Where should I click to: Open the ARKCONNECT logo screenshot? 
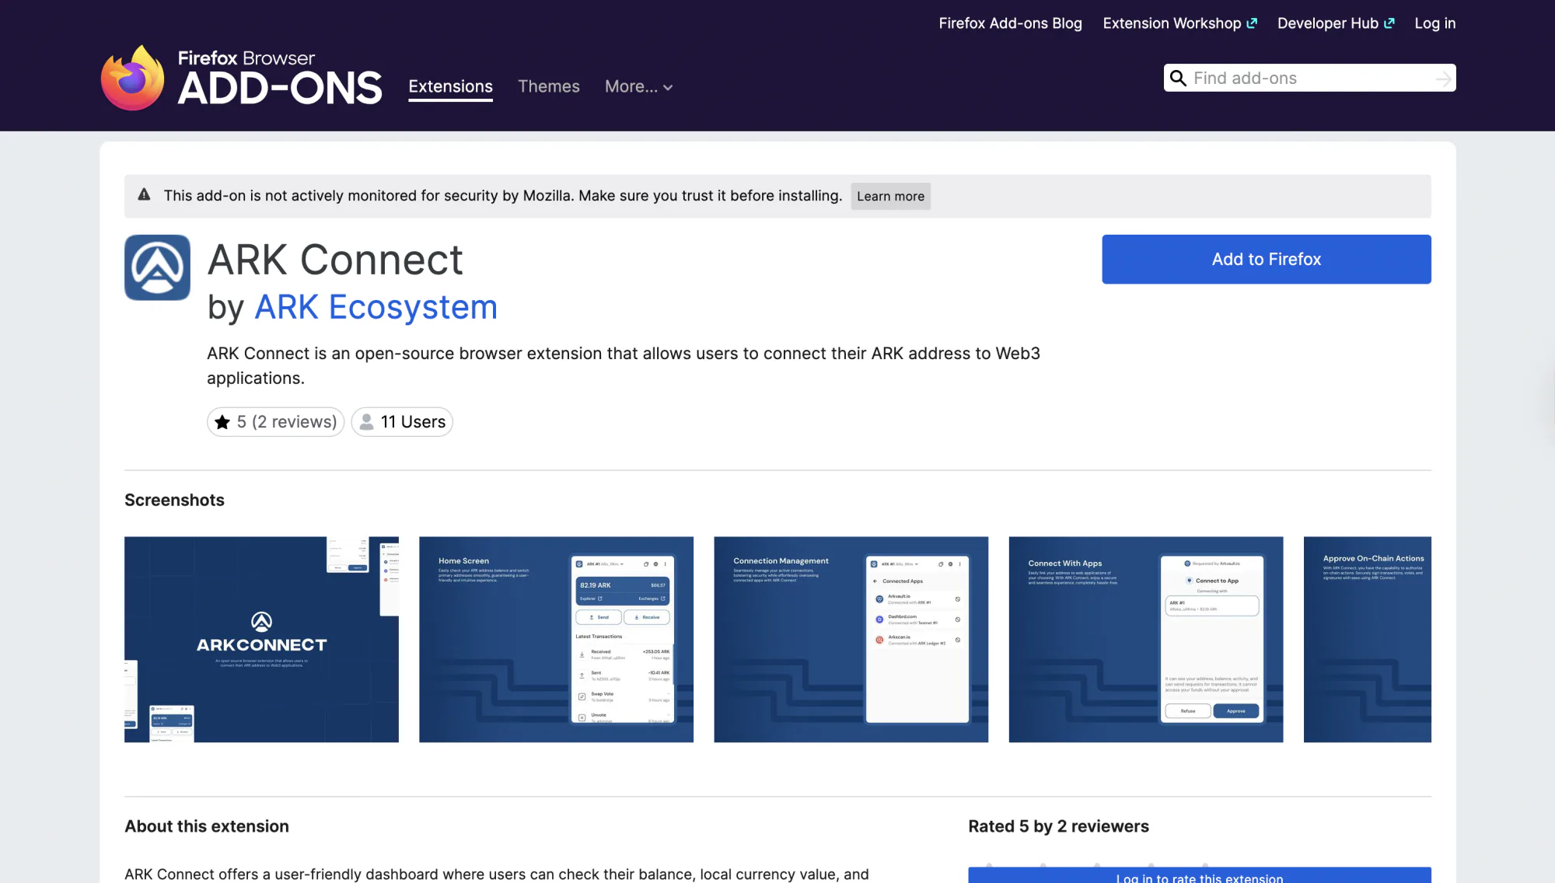pos(261,640)
